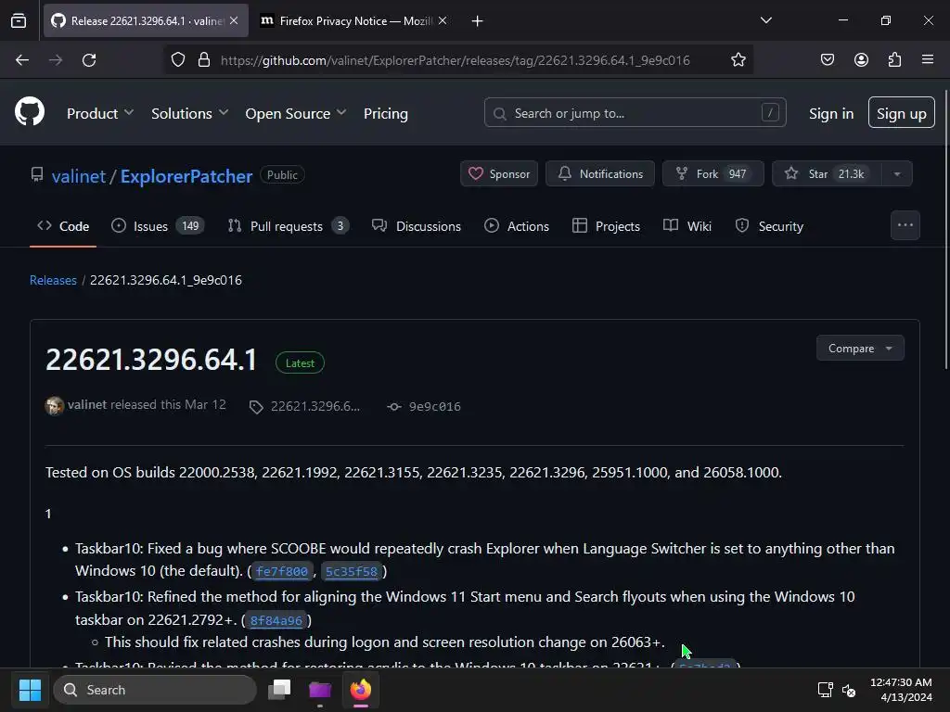Open Task View on taskbar
This screenshot has height=712, width=950.
(279, 690)
